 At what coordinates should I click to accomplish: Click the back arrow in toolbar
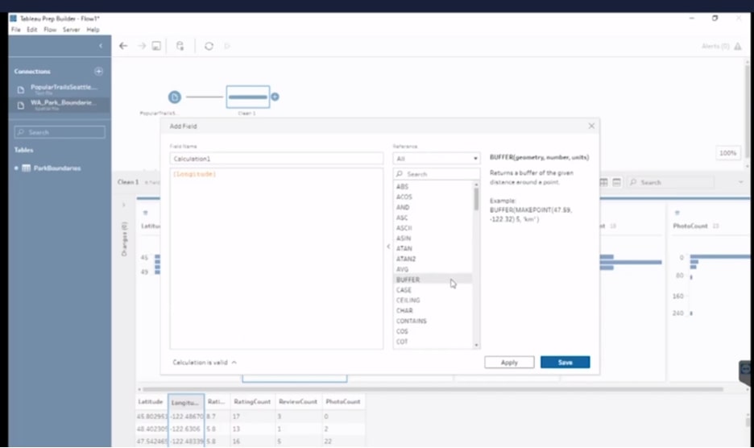(123, 46)
